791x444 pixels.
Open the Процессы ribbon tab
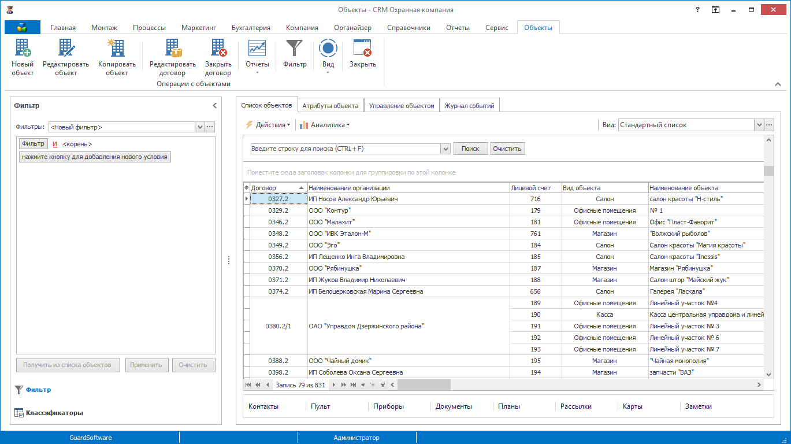[149, 28]
